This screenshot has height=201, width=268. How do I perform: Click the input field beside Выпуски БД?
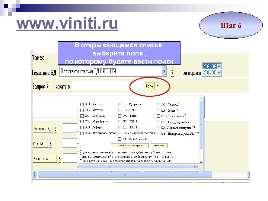(x=70, y=128)
